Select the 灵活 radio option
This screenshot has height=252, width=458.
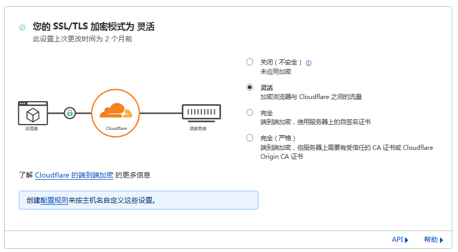[x=250, y=87]
